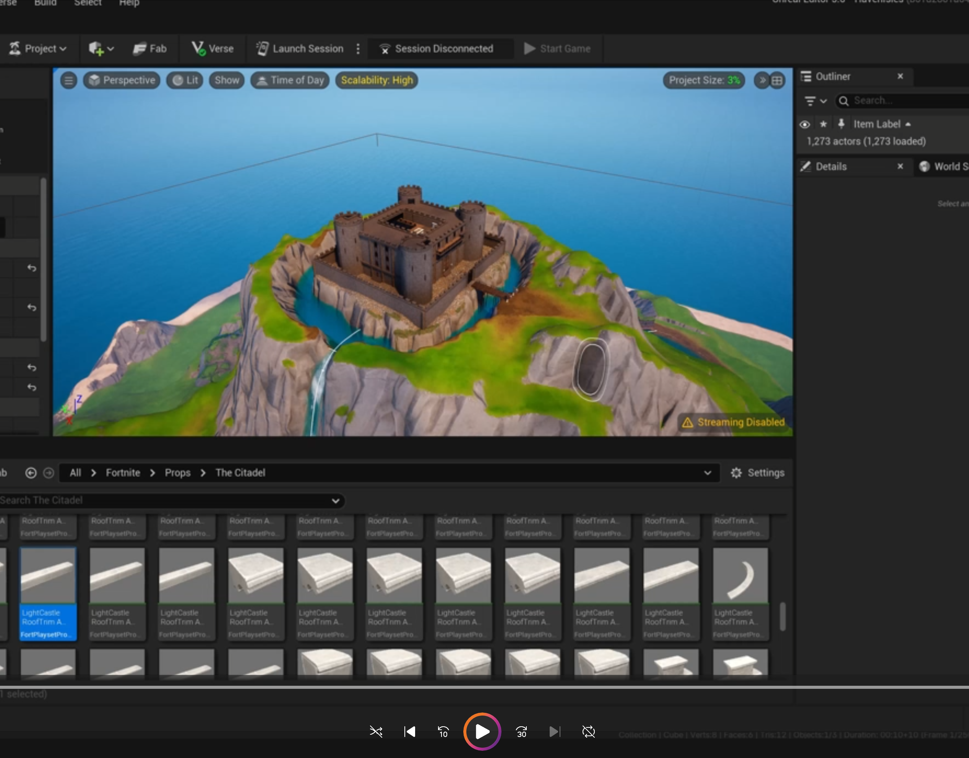This screenshot has width=969, height=758.
Task: Open the search history dropdown arrow
Action: click(336, 501)
